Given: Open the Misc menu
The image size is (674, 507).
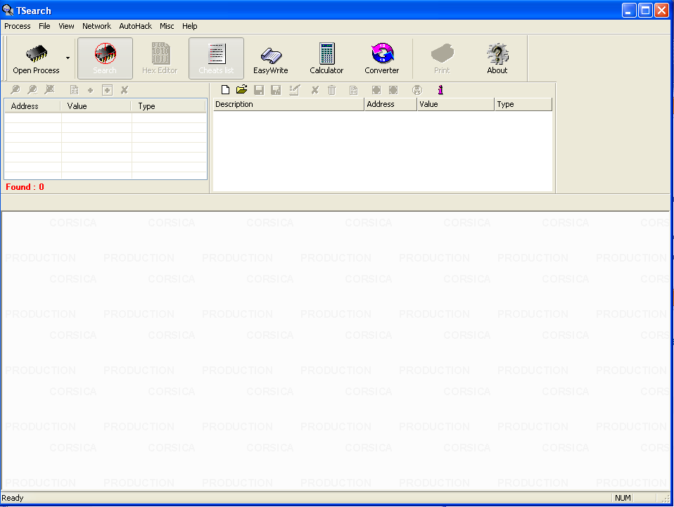Looking at the screenshot, I should coord(167,26).
